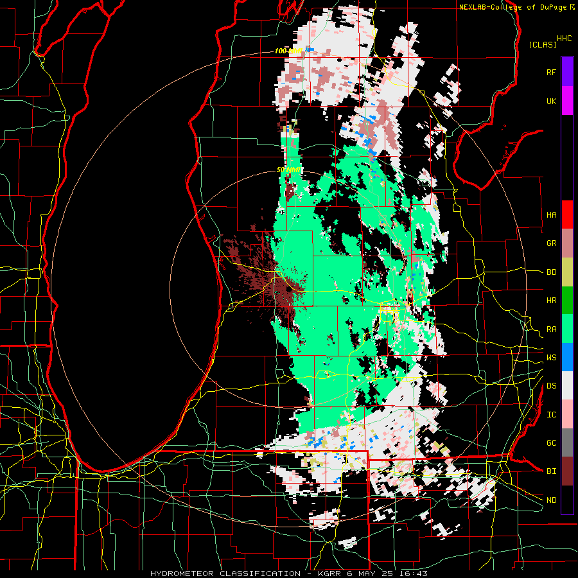The height and width of the screenshot is (578, 578).
Task: Click the 100 NMI range ring label
Action: [288, 51]
